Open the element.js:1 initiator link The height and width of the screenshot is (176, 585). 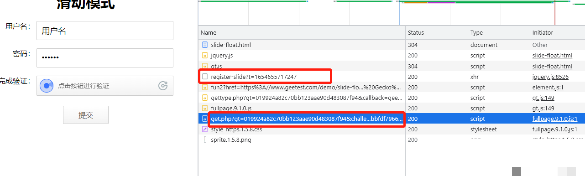(x=548, y=87)
